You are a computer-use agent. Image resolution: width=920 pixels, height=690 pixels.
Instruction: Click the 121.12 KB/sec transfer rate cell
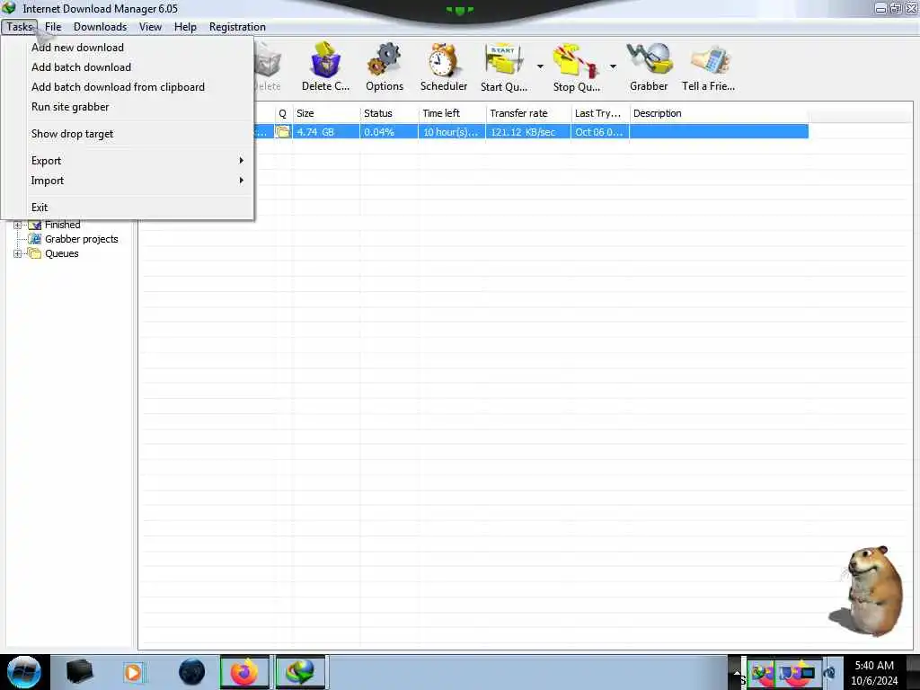click(x=528, y=132)
